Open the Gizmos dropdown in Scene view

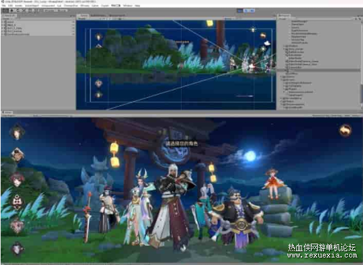pos(229,18)
